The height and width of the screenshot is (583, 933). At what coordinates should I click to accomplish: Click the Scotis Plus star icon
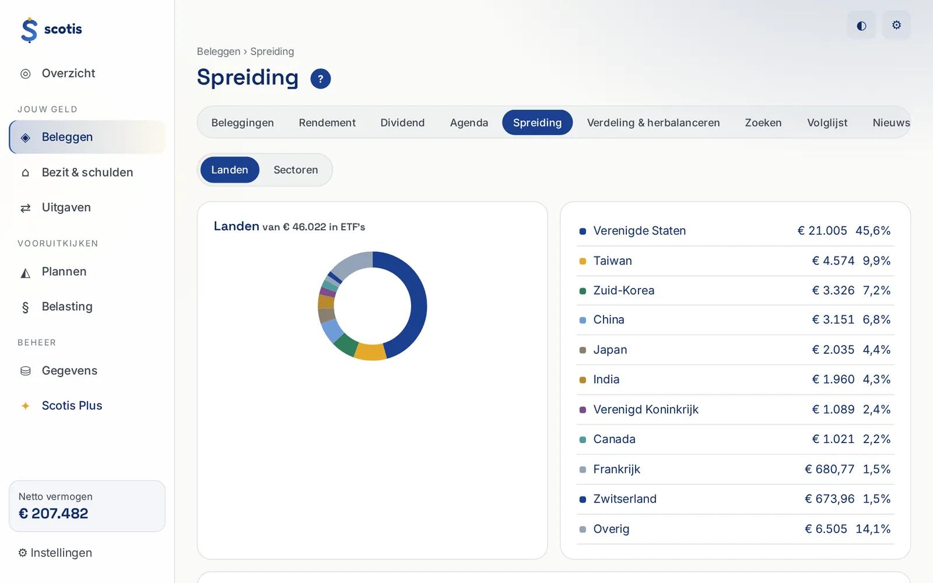pyautogui.click(x=26, y=406)
